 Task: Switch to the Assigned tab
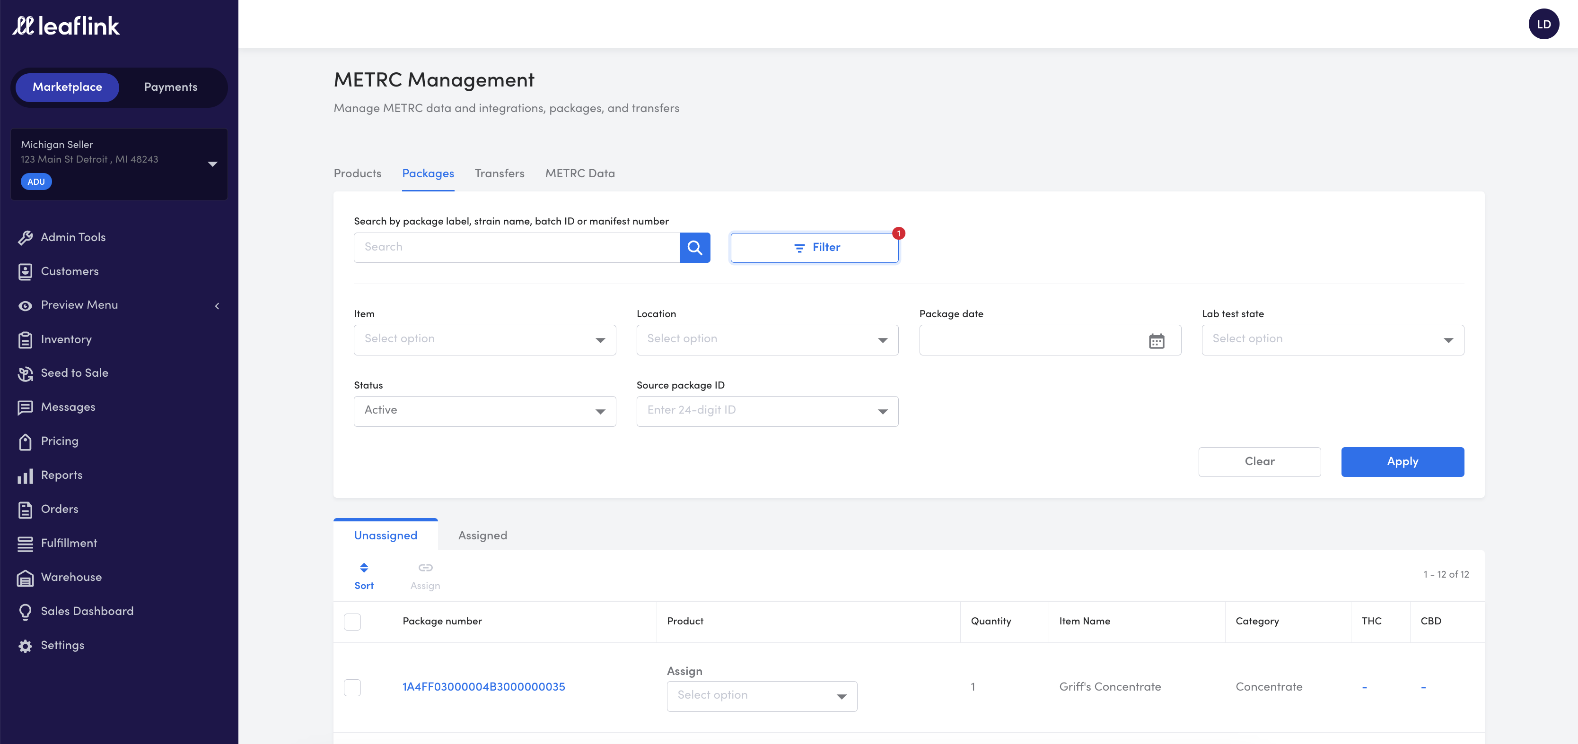[x=482, y=535]
